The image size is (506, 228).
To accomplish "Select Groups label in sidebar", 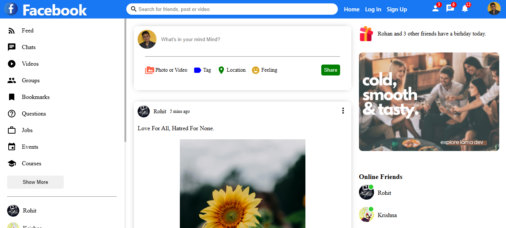I will click(x=31, y=80).
